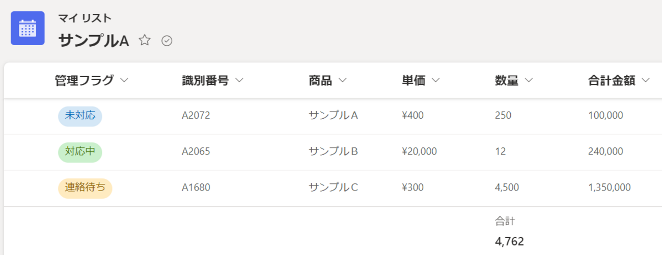Expand the 単価 column options

click(435, 80)
